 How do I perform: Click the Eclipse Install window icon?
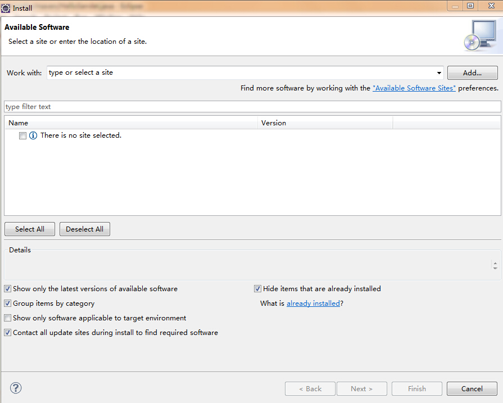click(6, 8)
